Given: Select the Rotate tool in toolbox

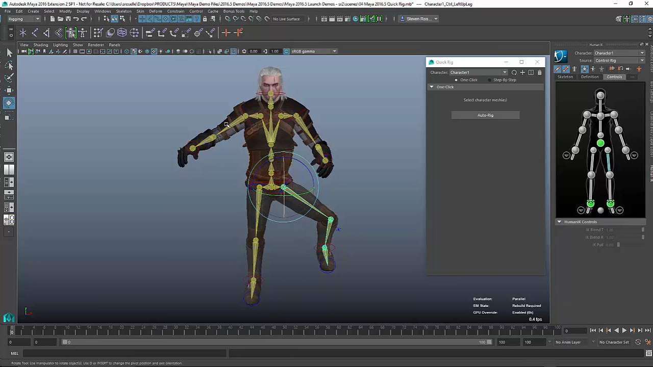Looking at the screenshot, I should (9, 103).
